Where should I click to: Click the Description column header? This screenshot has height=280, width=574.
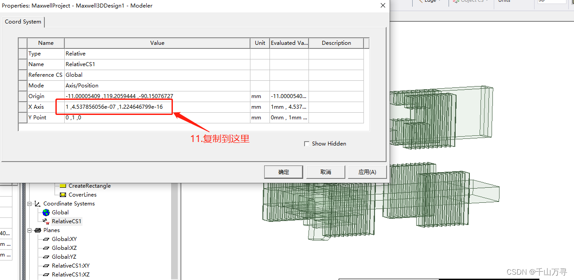[x=336, y=43]
